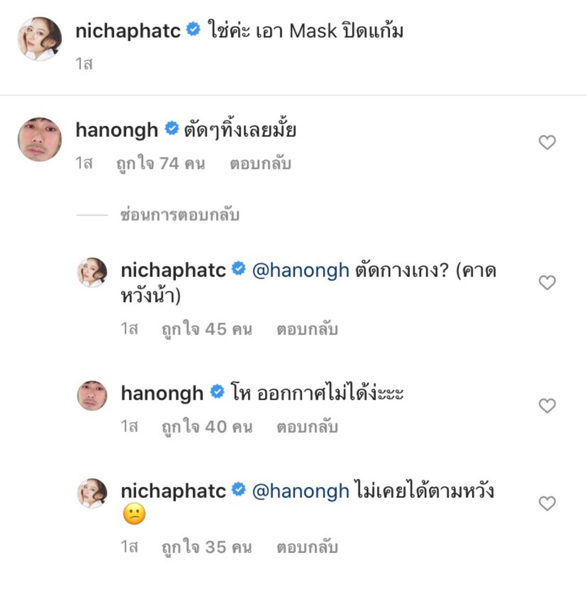The width and height of the screenshot is (587, 589).
Task: Click hanongh username in first comment
Action: pos(116,130)
